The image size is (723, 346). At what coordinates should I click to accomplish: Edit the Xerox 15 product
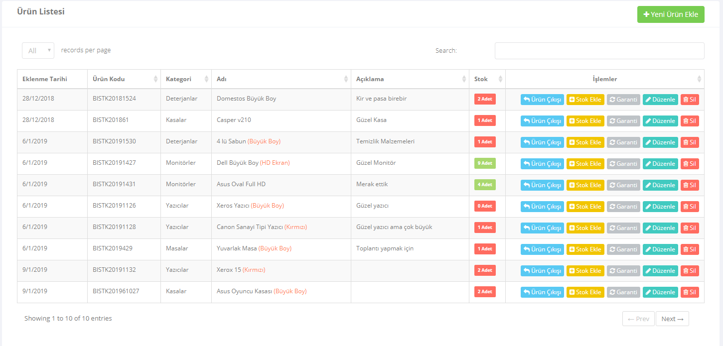click(x=660, y=271)
